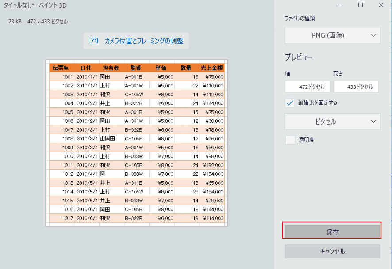Image resolution: width=392 pixels, height=269 pixels.
Task: Click the cell showing ¥110,000
Action: [213, 86]
